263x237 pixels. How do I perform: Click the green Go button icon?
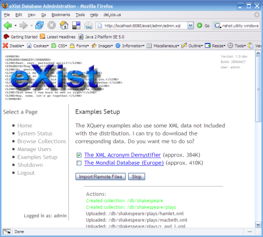pyautogui.click(x=200, y=25)
